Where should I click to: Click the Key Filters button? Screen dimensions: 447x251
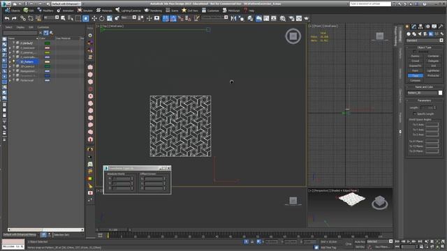coord(382,247)
